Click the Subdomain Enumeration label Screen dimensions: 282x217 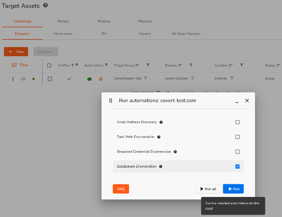[x=136, y=167]
